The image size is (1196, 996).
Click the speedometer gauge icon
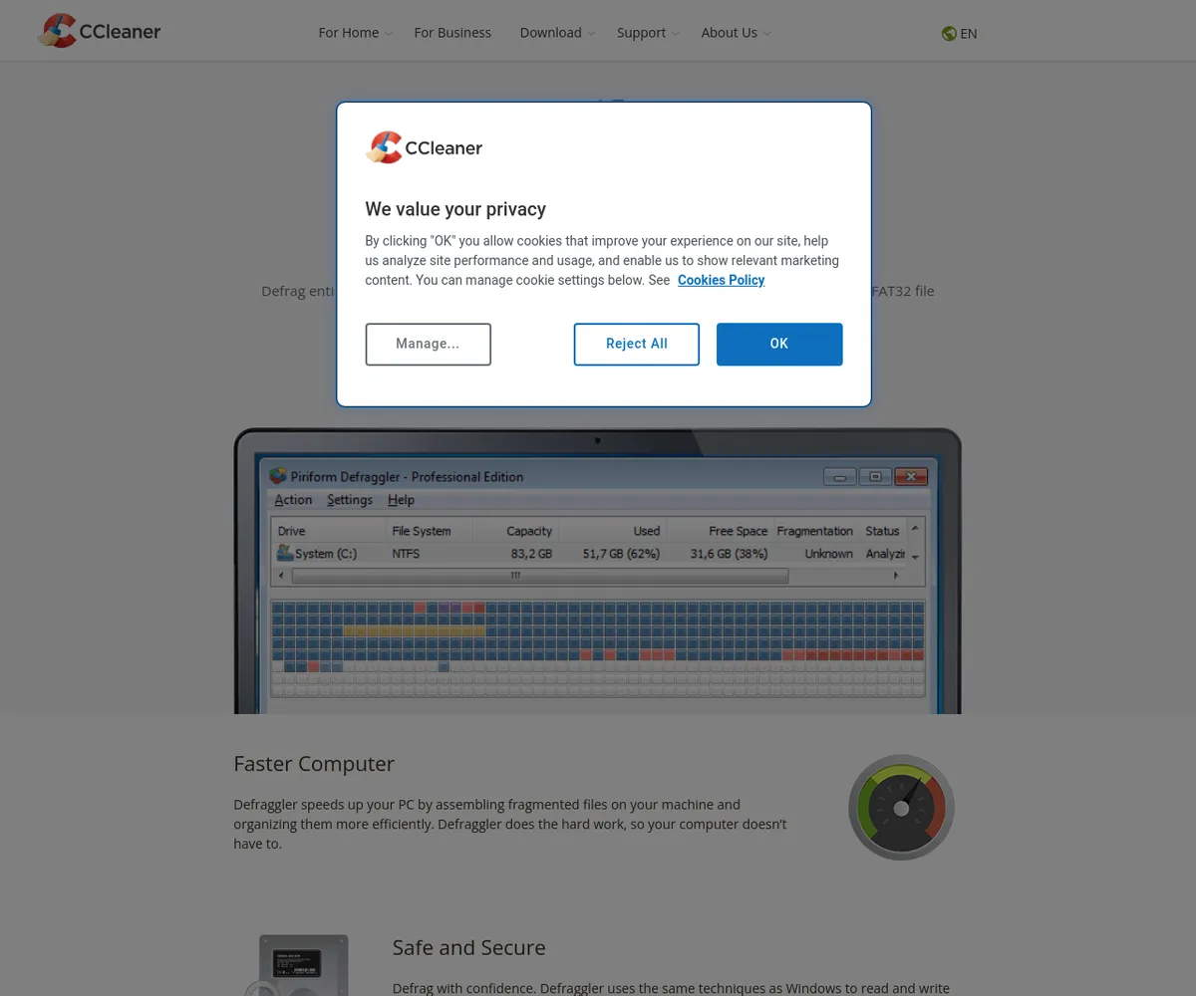click(x=901, y=808)
